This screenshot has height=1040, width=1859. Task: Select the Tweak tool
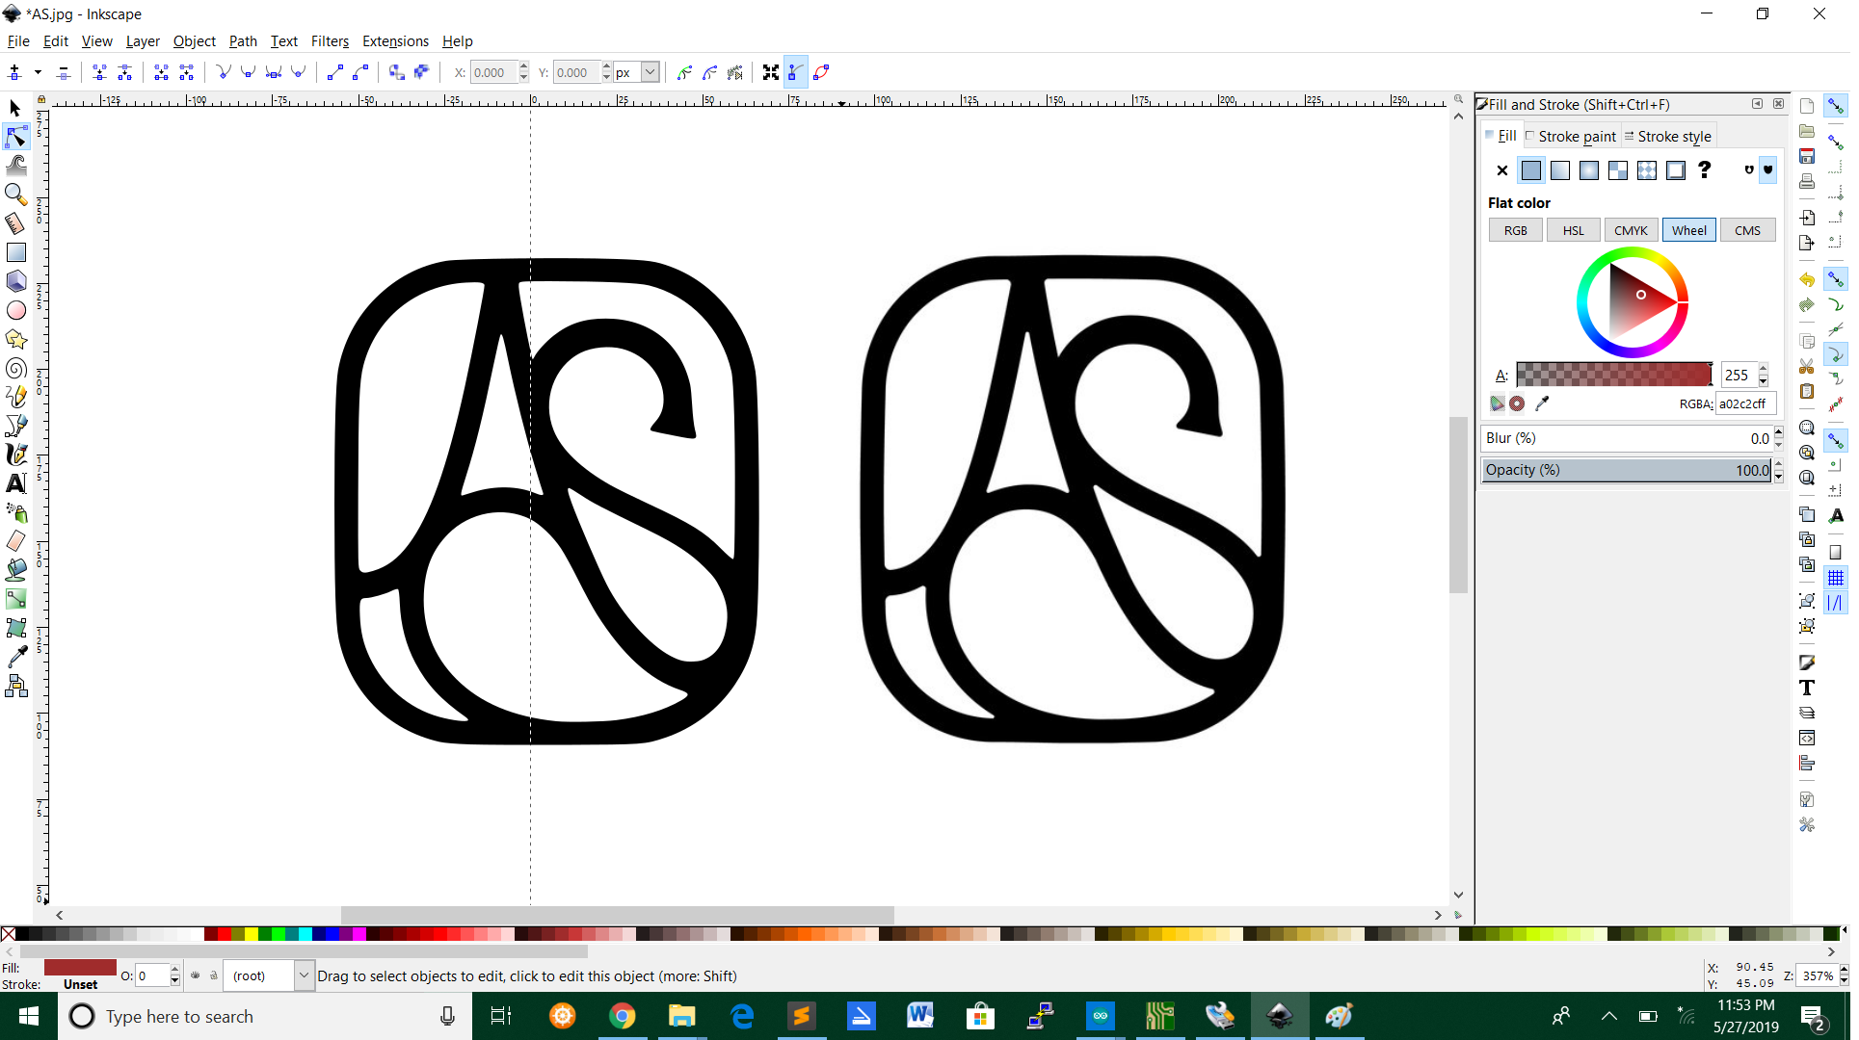pyautogui.click(x=15, y=166)
